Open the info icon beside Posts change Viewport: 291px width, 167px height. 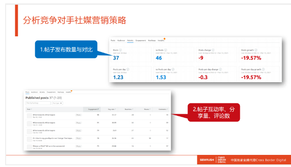coord(213,50)
